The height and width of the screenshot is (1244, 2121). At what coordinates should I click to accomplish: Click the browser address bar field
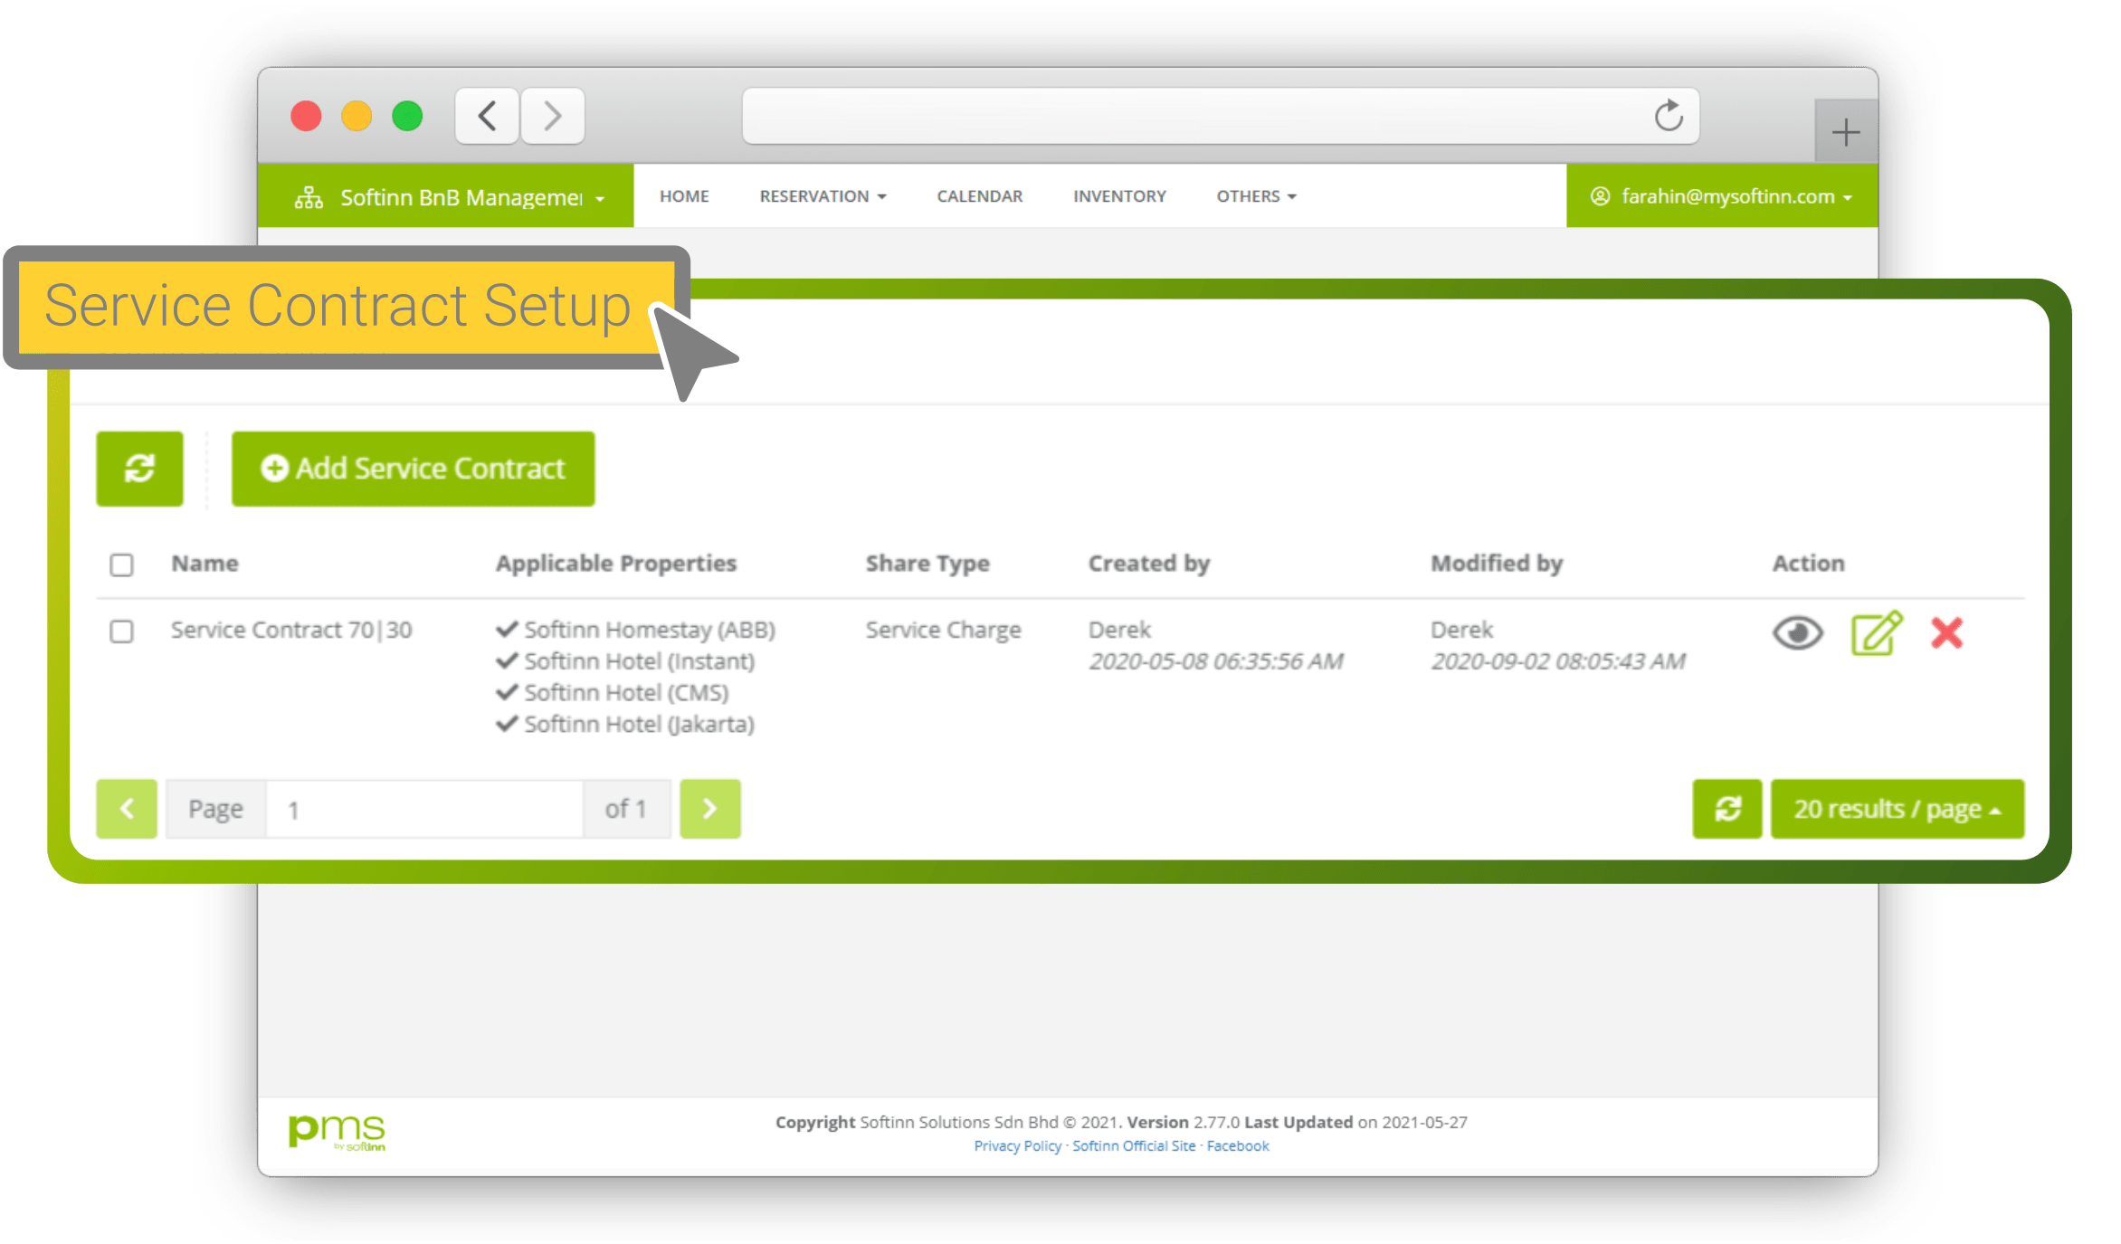tap(1221, 116)
